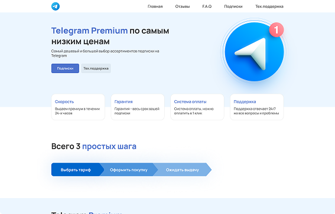The height and width of the screenshot is (214, 335).
Task: Click the gray Тех.поддержка button
Action: point(96,68)
